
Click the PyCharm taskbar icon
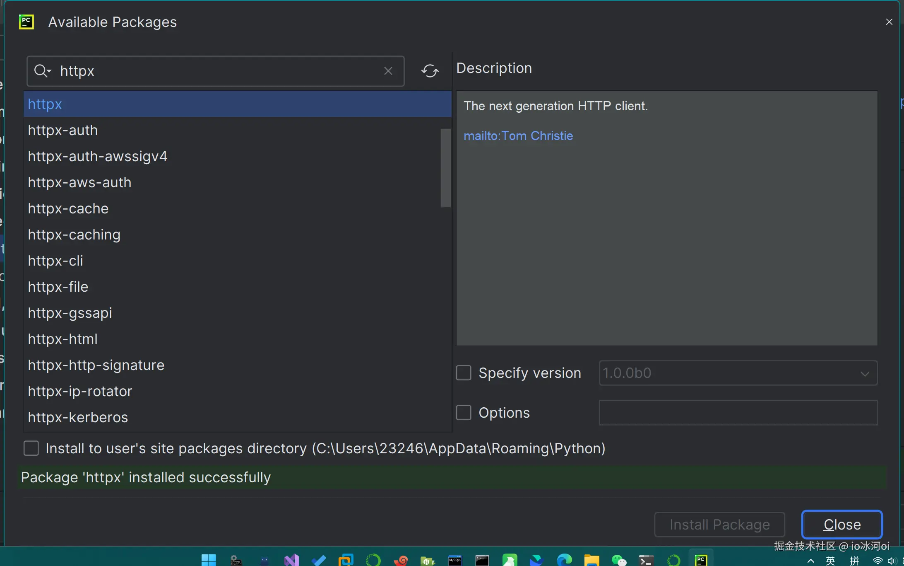pos(701,560)
